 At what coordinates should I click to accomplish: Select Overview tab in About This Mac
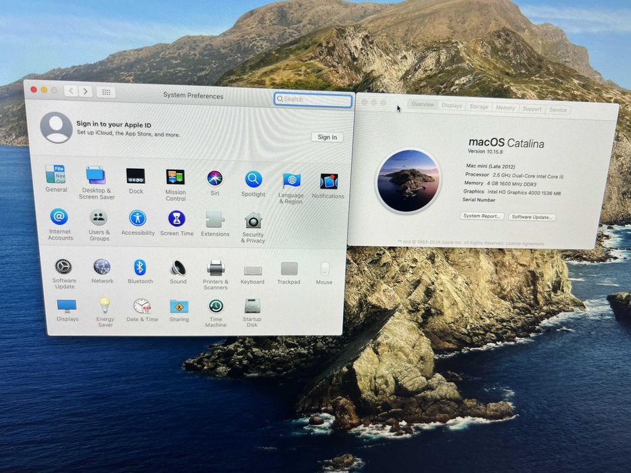[423, 105]
